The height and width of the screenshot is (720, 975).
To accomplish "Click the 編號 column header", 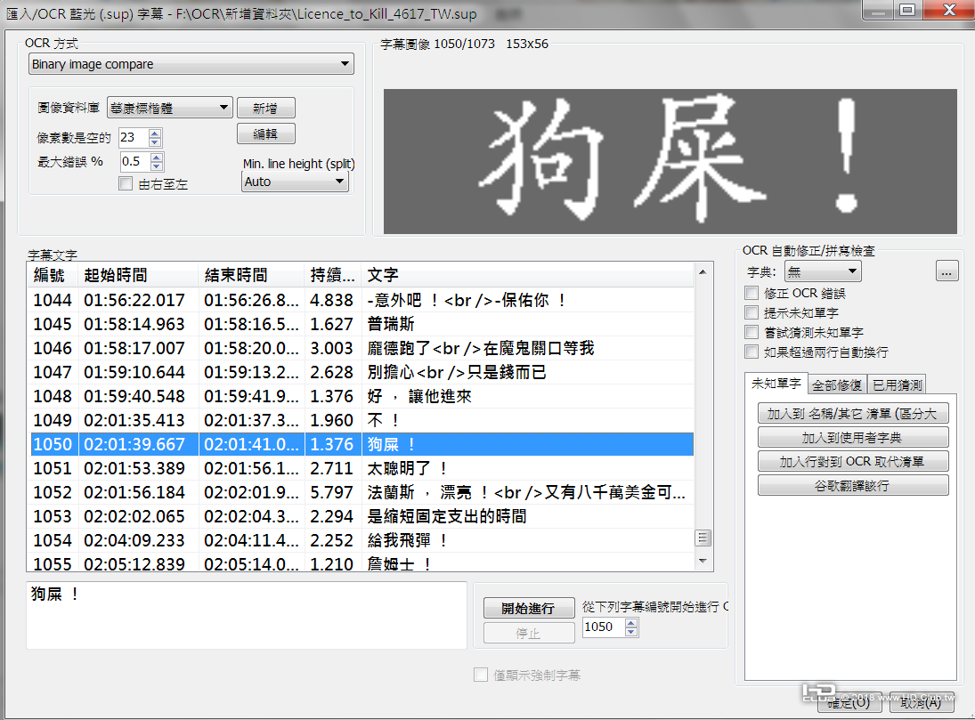I will click(x=53, y=275).
